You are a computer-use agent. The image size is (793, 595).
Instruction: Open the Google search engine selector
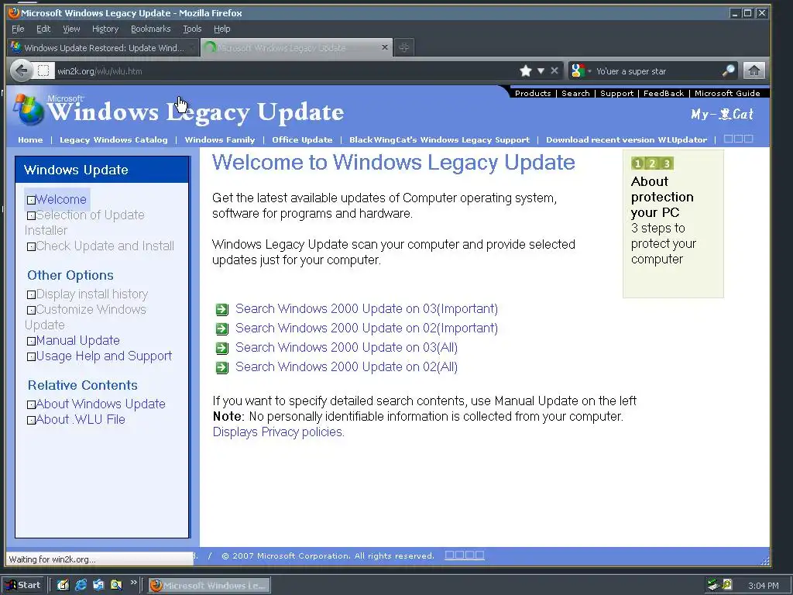coord(581,71)
